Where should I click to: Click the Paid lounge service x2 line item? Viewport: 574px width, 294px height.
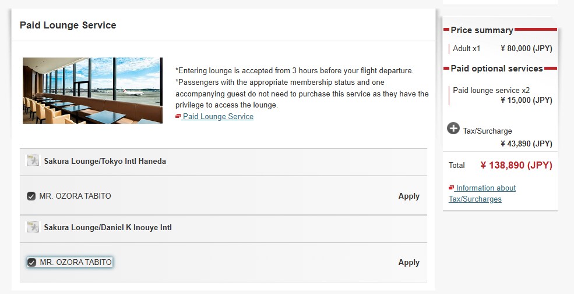(x=491, y=90)
